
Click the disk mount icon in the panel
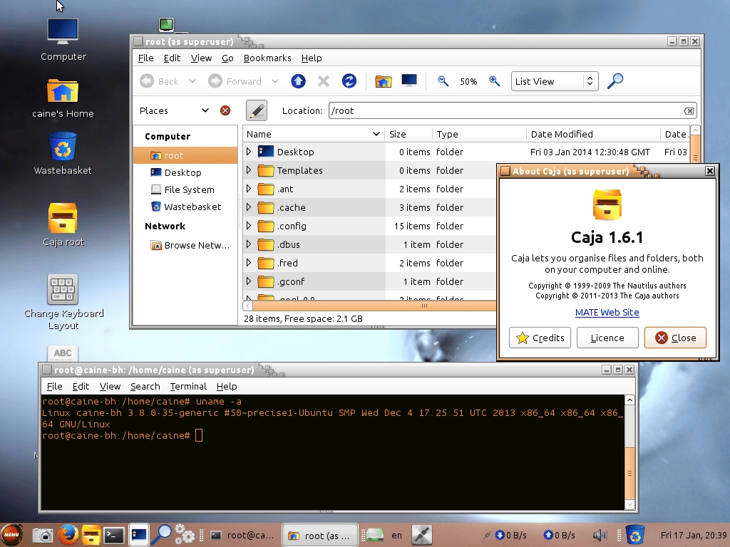pyautogui.click(x=374, y=536)
